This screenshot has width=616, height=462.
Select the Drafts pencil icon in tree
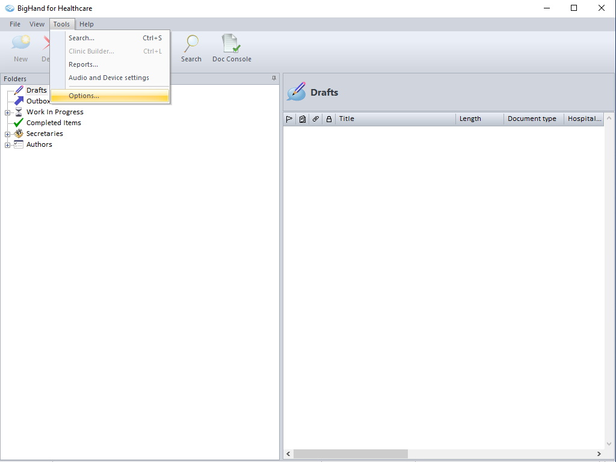click(x=19, y=90)
